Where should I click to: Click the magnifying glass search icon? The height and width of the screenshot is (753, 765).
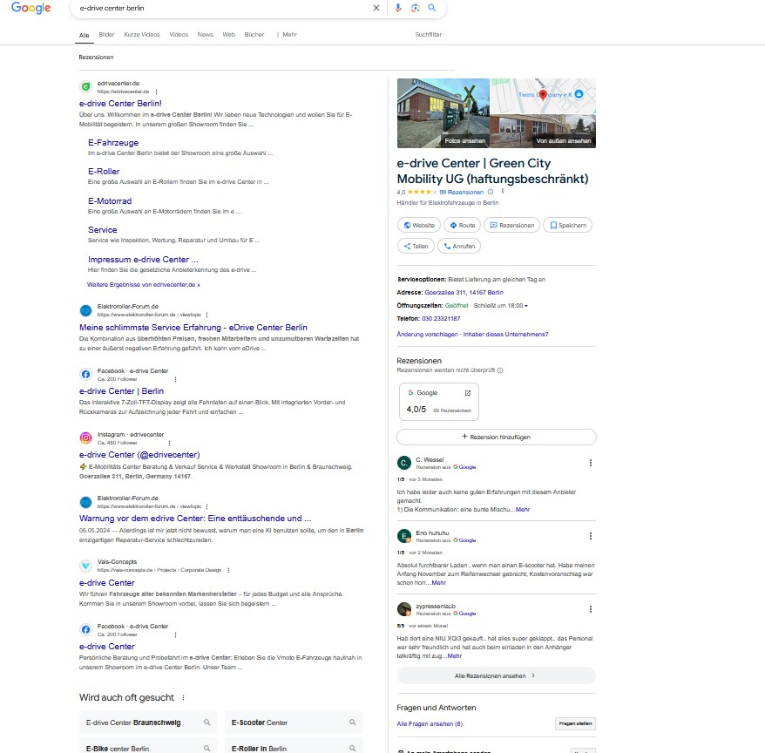point(432,8)
